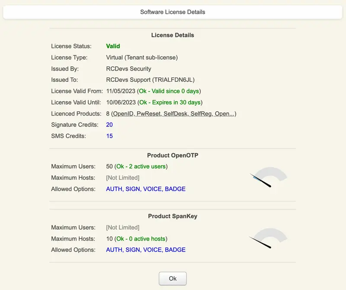Image resolution: width=346 pixels, height=290 pixels.
Task: Click the License Valid Until label
Action: coord(76,102)
